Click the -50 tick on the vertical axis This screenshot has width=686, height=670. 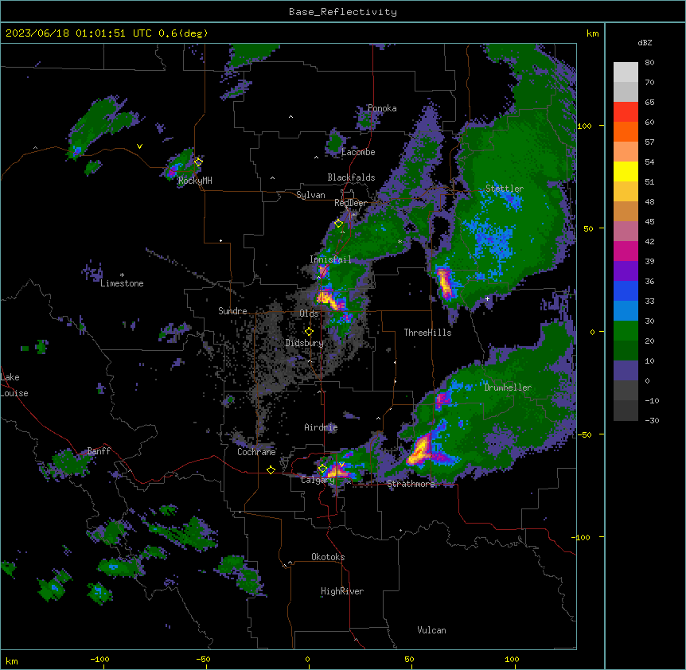584,434
